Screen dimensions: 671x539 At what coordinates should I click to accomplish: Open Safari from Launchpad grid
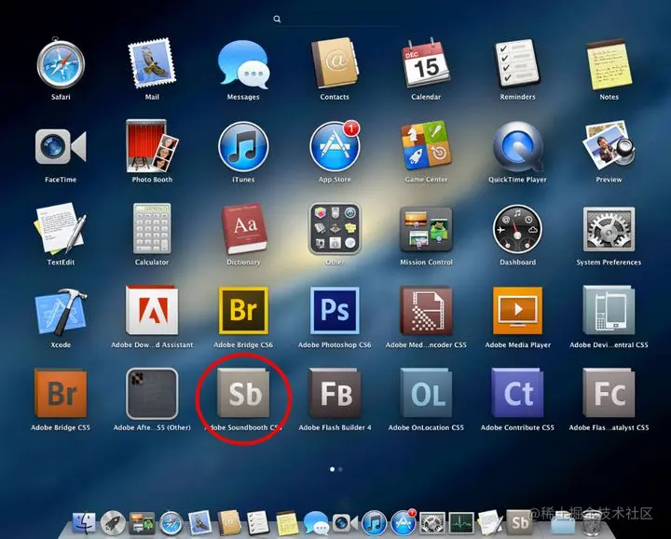coord(61,64)
